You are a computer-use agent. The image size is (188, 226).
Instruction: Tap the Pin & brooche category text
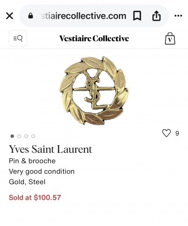[32, 161]
